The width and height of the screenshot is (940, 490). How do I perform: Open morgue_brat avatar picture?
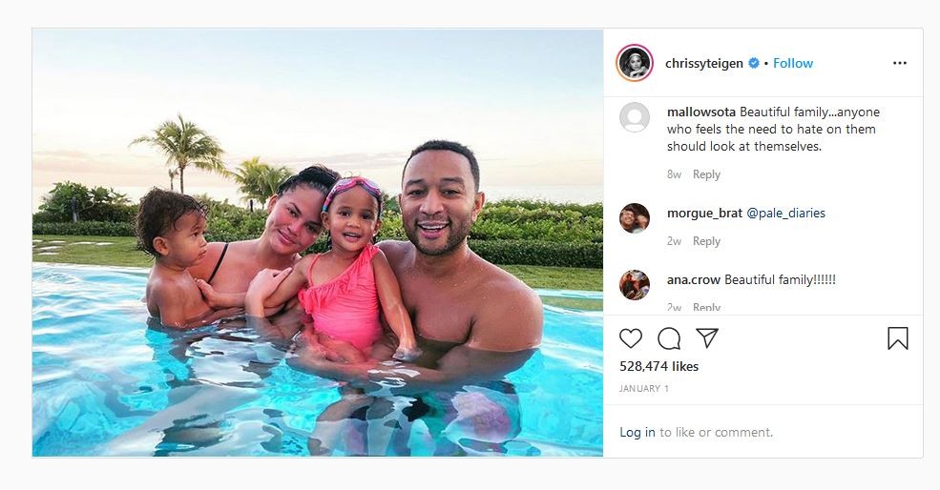635,218
